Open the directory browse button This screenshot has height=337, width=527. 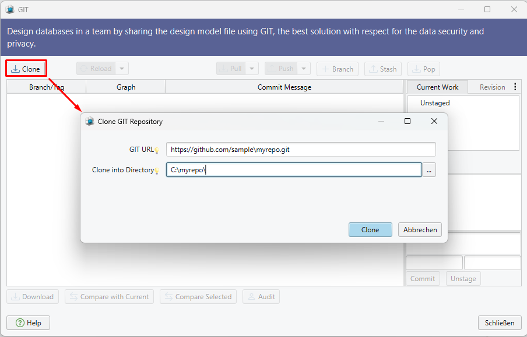pos(429,170)
